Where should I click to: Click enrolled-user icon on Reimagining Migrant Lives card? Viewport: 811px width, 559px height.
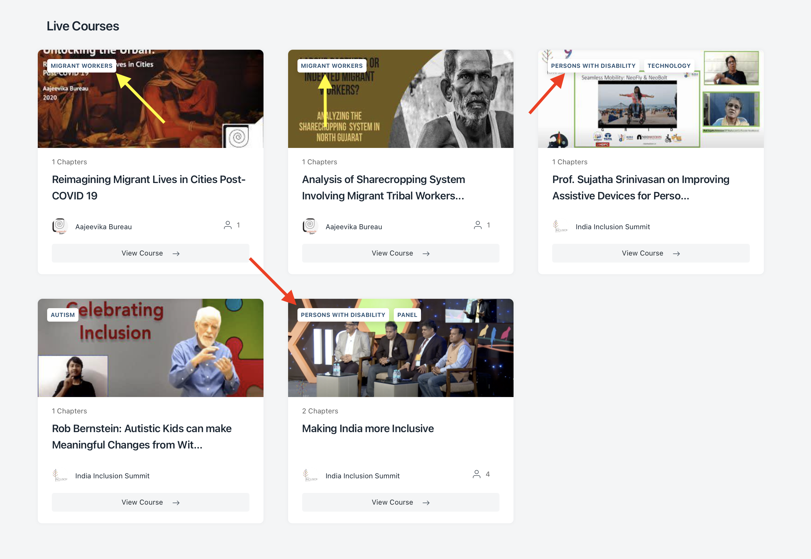(228, 225)
